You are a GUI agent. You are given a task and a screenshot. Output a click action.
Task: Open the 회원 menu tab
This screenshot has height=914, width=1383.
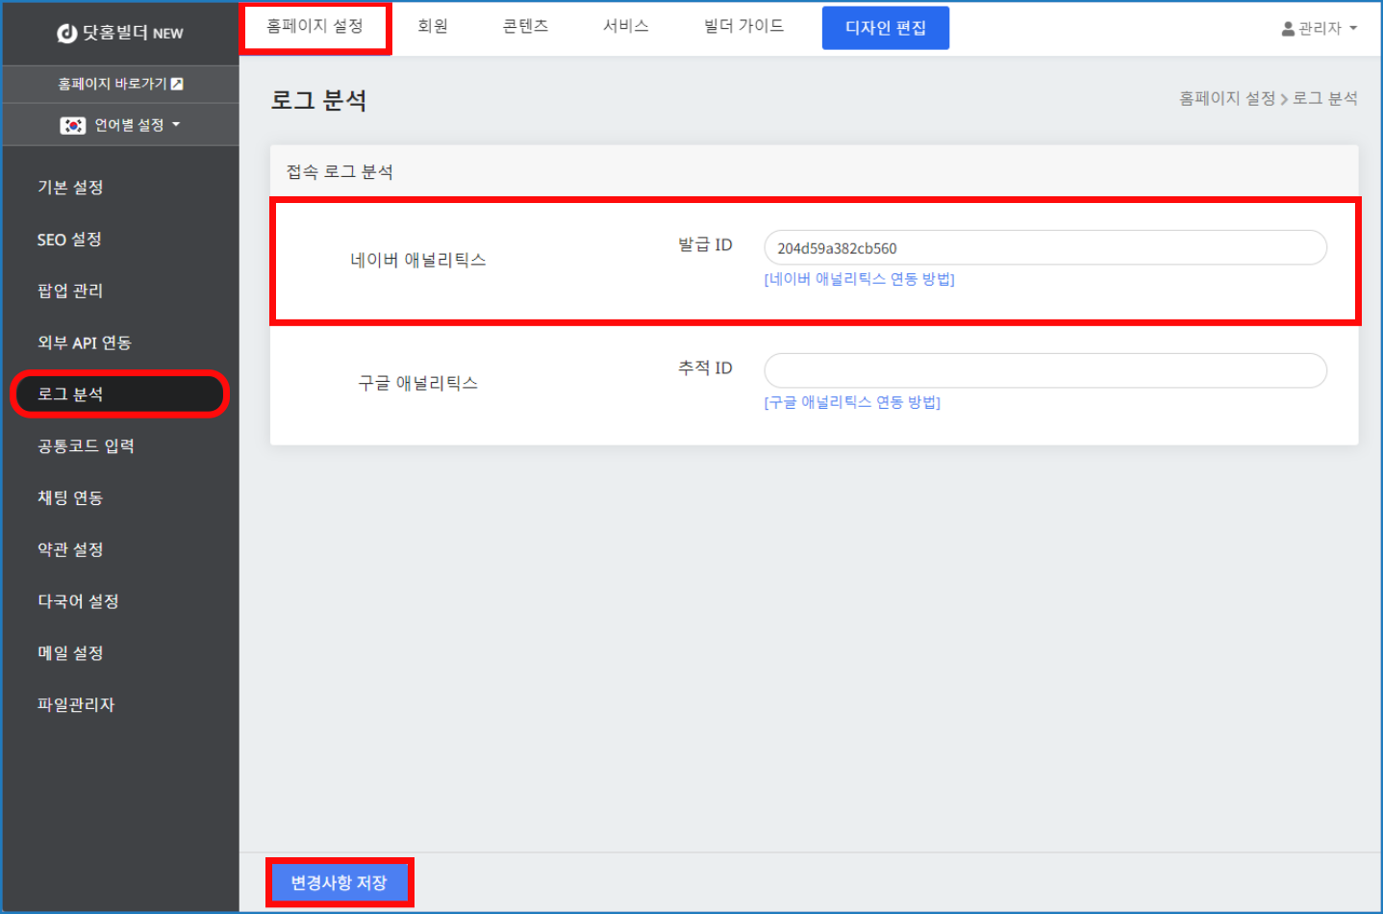(433, 27)
